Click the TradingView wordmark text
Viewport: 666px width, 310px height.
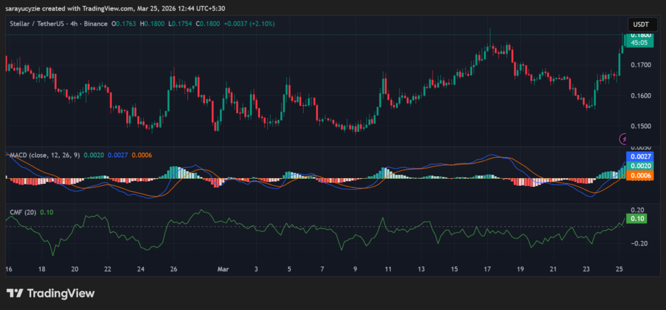click(x=60, y=293)
